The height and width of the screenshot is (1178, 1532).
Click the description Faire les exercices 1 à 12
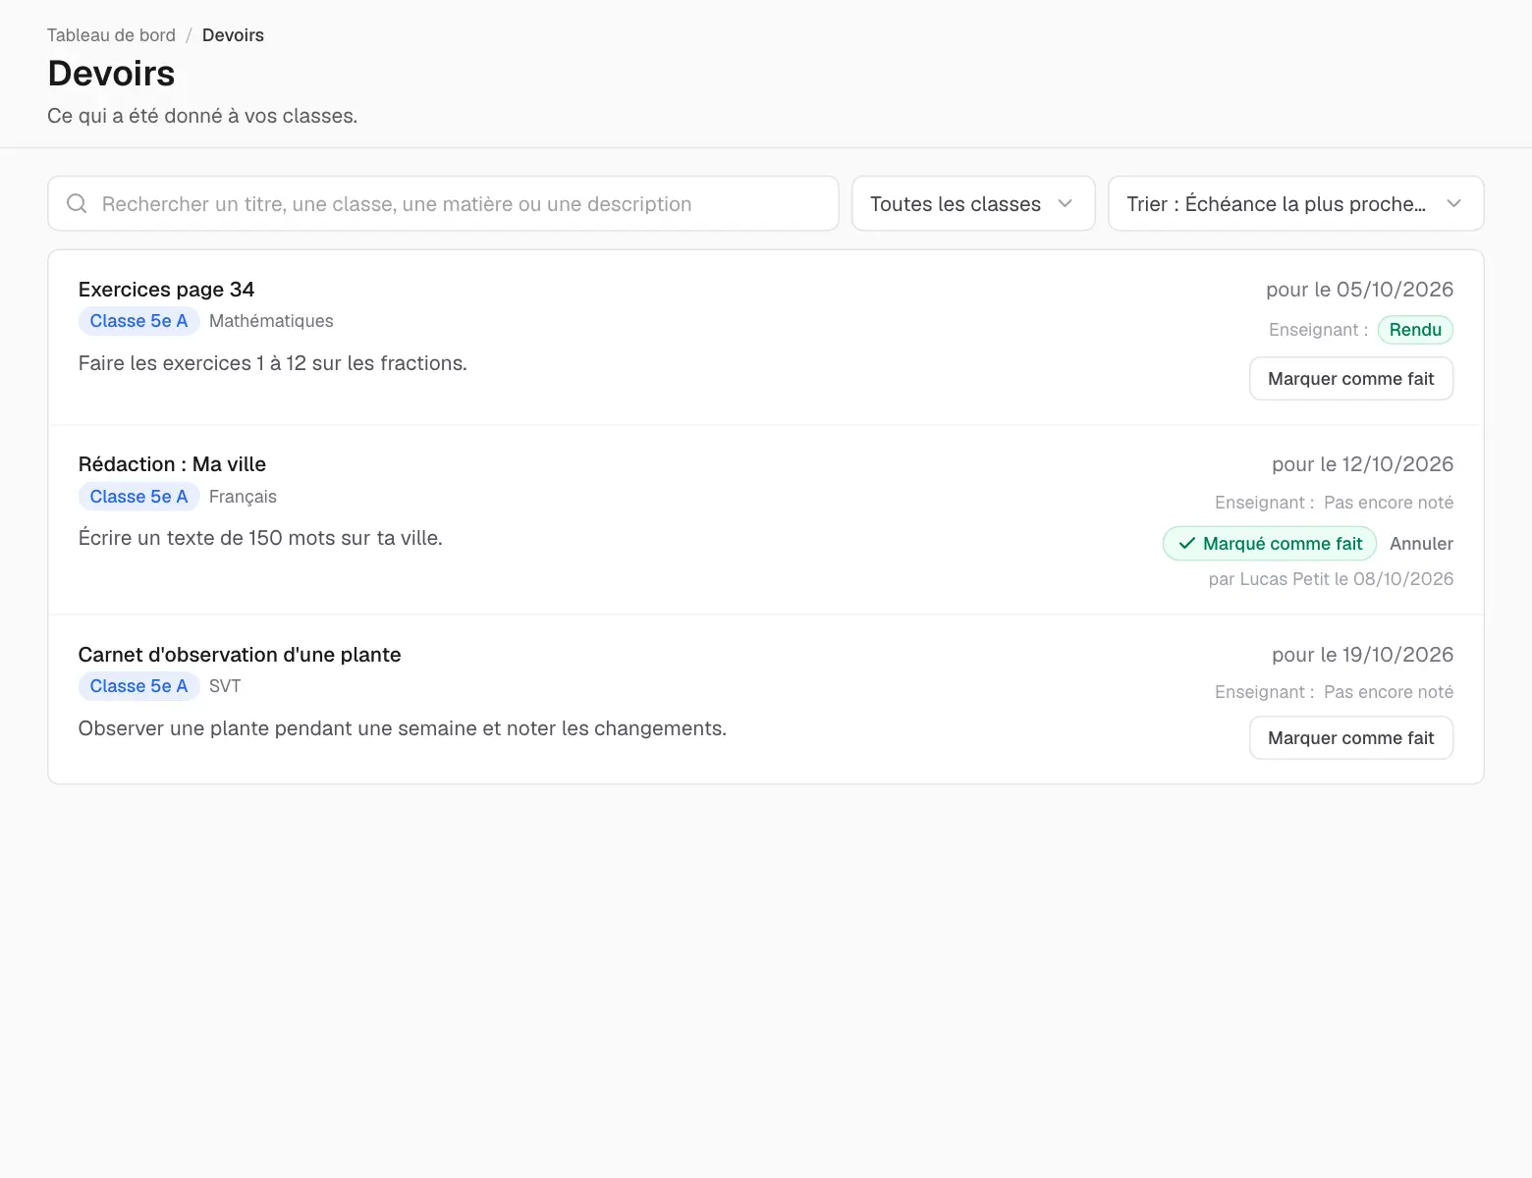pyautogui.click(x=273, y=363)
